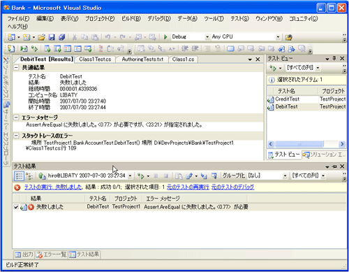349x272 pixels.
Task: Open [すべての列] dropdown in Test View
Action: pyautogui.click(x=318, y=68)
